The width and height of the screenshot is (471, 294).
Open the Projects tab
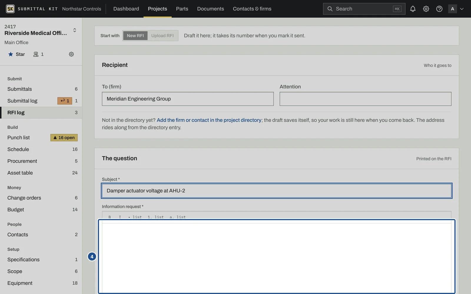[x=157, y=9]
